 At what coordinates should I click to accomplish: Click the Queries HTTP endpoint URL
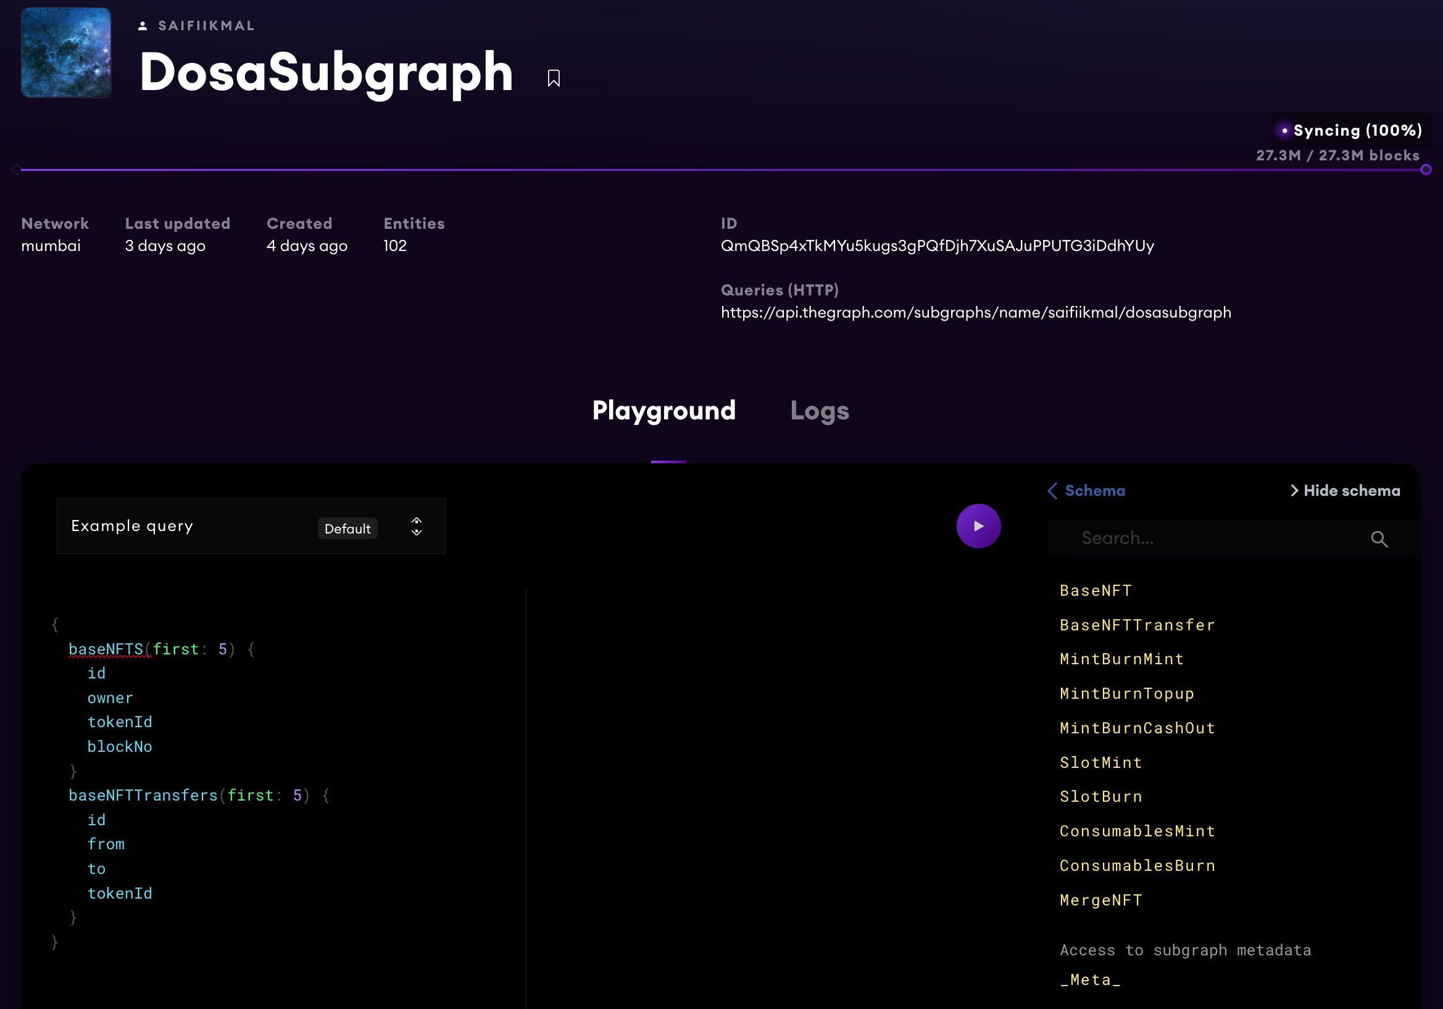pos(976,313)
